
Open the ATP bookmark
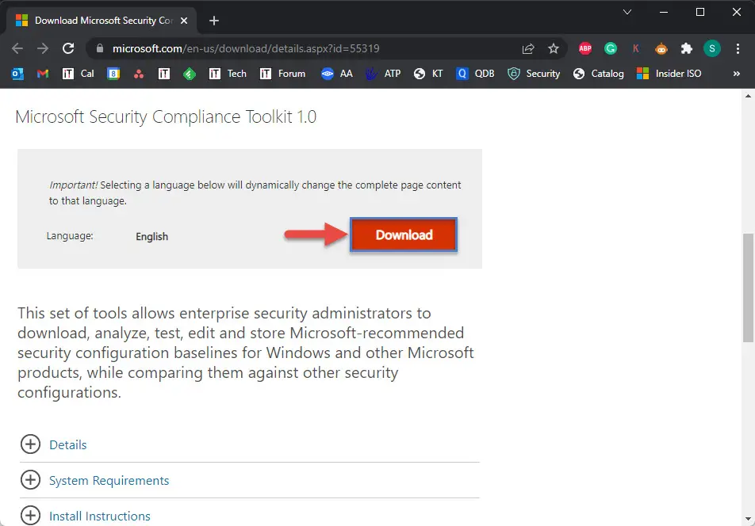click(x=383, y=74)
